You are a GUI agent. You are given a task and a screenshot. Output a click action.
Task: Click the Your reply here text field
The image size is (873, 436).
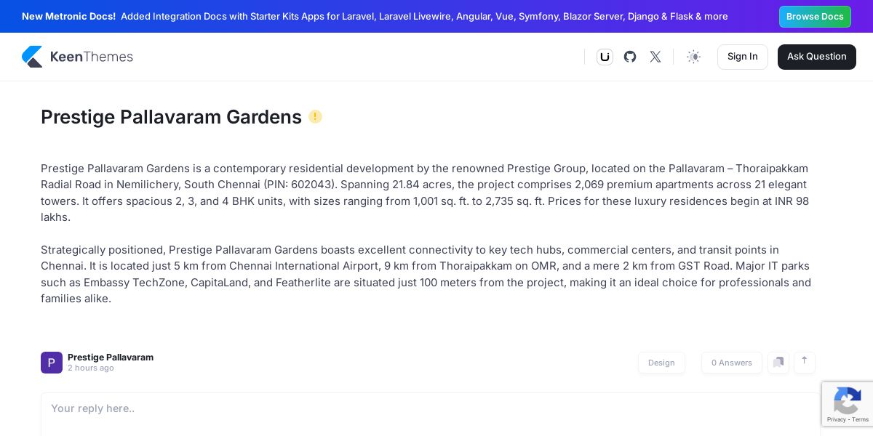click(431, 414)
